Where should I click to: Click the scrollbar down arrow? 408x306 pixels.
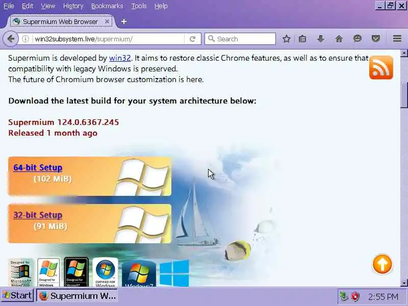tap(404, 283)
